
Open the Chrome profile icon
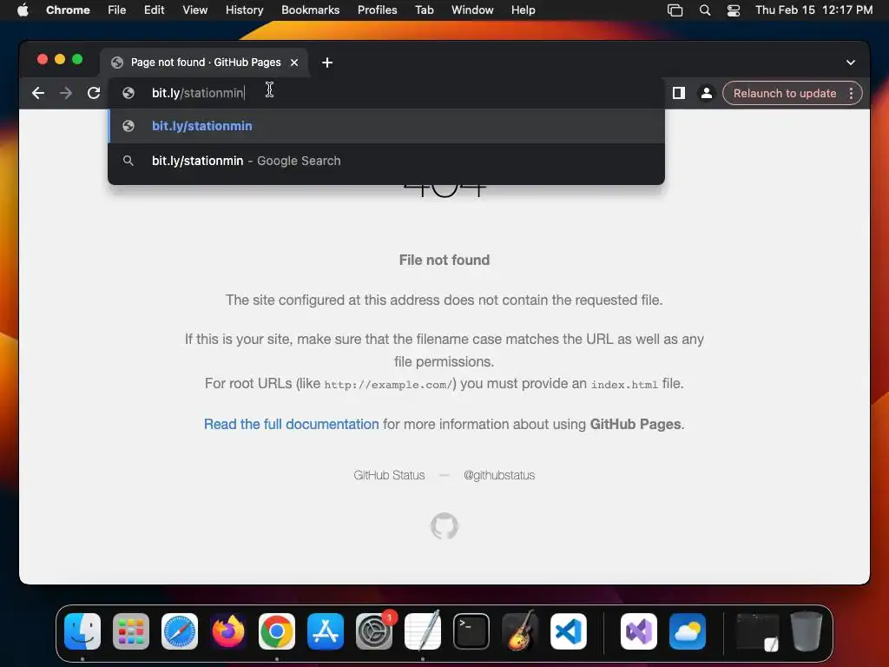point(707,93)
